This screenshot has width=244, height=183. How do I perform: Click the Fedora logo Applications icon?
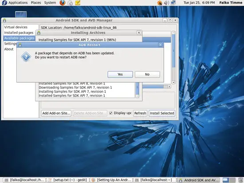pos(4,3)
